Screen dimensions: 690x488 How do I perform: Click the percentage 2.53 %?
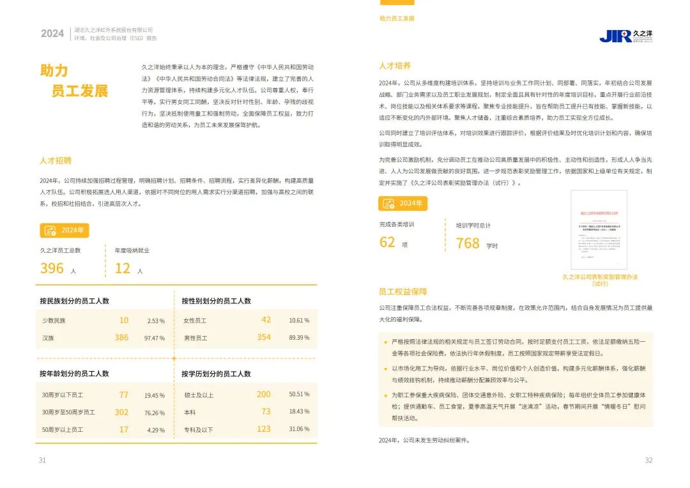[x=156, y=321]
